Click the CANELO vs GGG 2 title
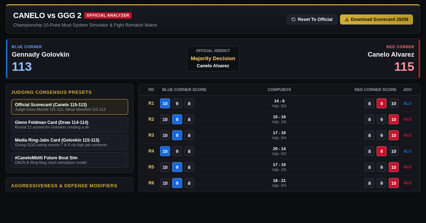 (47, 16)
